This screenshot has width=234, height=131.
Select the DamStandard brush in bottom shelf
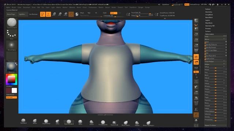click(x=69, y=122)
